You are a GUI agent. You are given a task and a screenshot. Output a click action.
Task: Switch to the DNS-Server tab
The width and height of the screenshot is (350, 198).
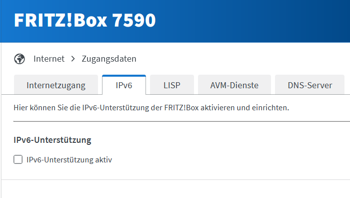pos(310,85)
